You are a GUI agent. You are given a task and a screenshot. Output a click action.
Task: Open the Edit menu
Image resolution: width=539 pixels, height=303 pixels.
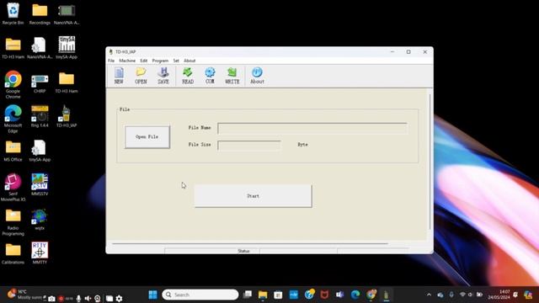coord(144,61)
